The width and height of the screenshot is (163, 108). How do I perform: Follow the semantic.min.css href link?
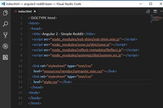click(73, 71)
